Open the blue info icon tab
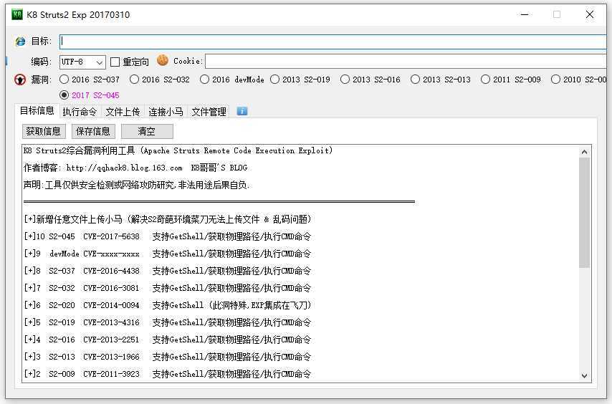The width and height of the screenshot is (612, 404). point(242,112)
